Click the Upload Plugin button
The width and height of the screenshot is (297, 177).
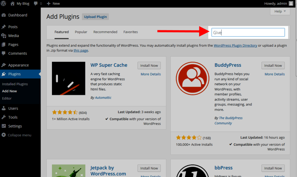point(95,17)
